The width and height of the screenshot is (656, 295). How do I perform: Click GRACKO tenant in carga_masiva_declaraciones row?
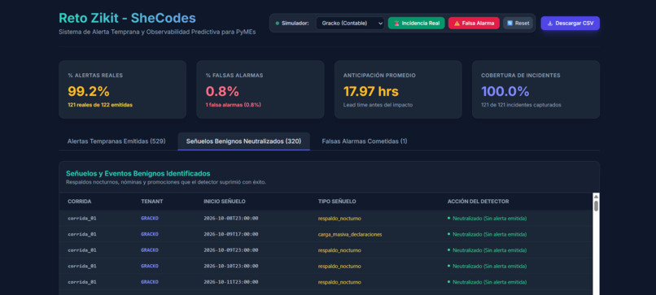[x=150, y=234]
